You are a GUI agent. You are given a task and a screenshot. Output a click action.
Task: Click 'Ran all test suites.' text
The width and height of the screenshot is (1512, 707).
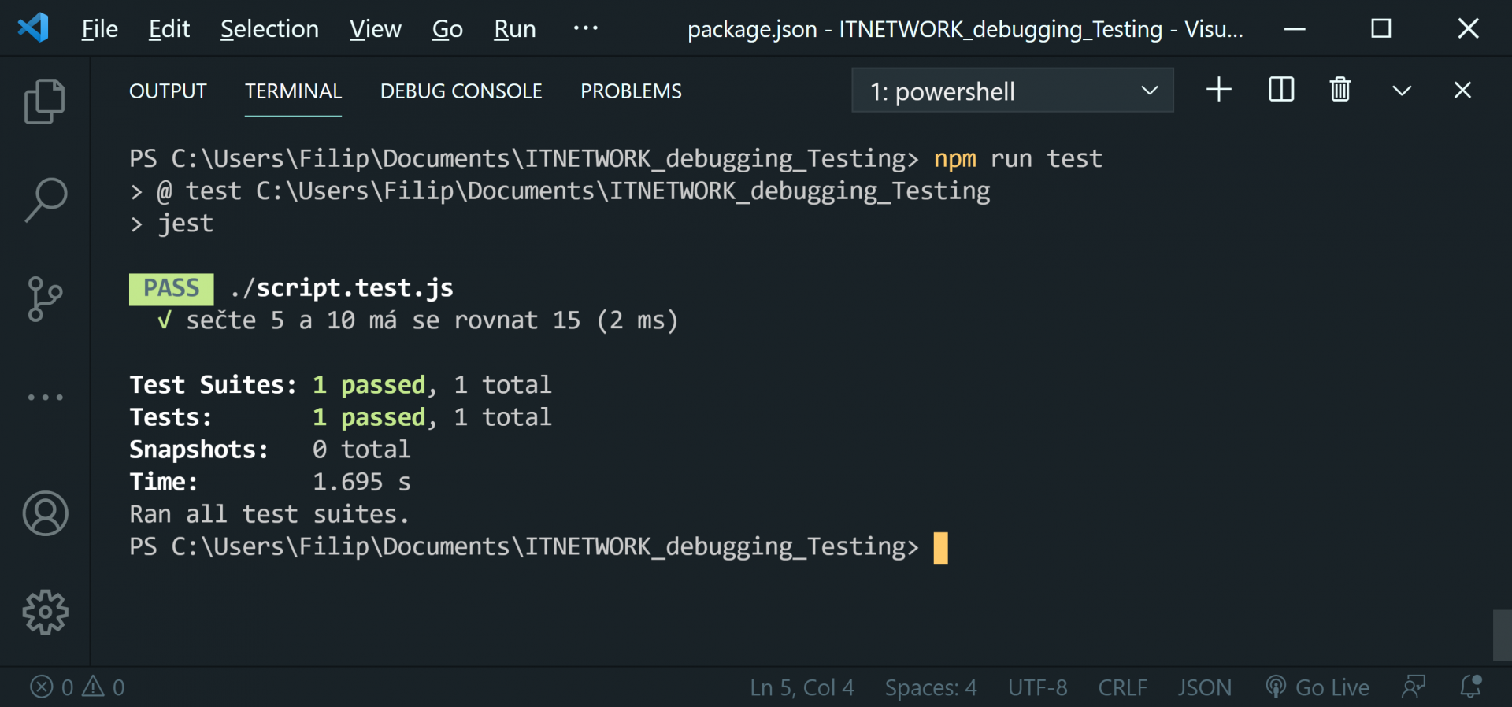tap(269, 515)
